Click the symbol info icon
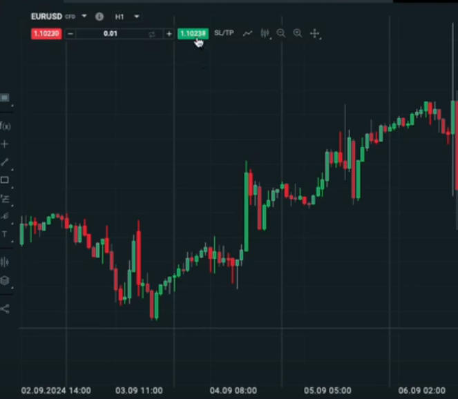This screenshot has width=458, height=399. [99, 16]
